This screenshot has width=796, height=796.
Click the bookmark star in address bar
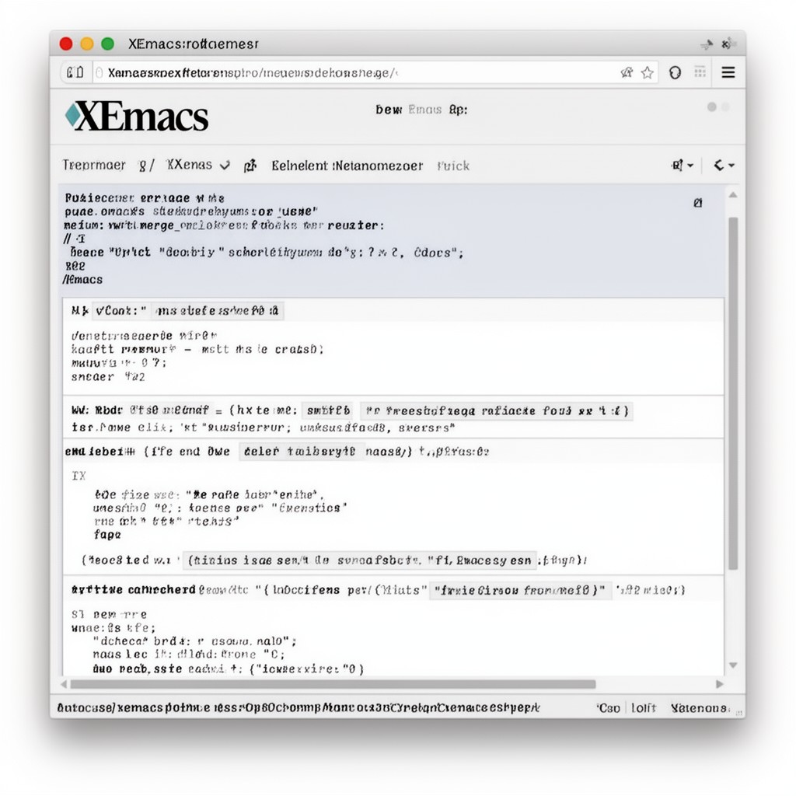pos(647,73)
